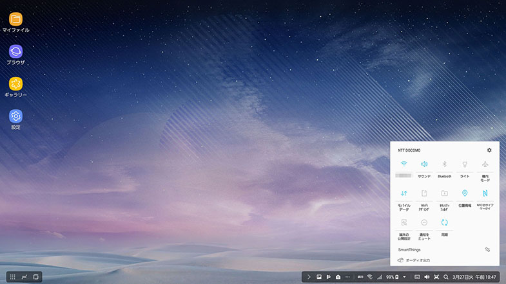Click the date 3月27日火 in taskbar
The image size is (506, 284).
pyautogui.click(x=463, y=277)
